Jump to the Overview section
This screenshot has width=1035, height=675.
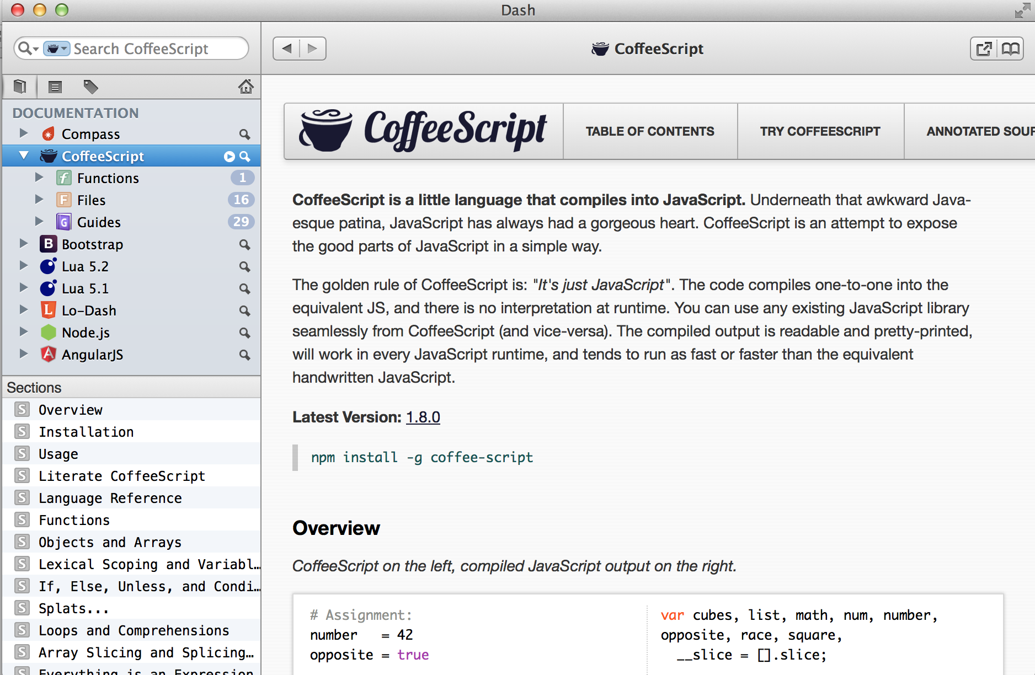coord(131,409)
